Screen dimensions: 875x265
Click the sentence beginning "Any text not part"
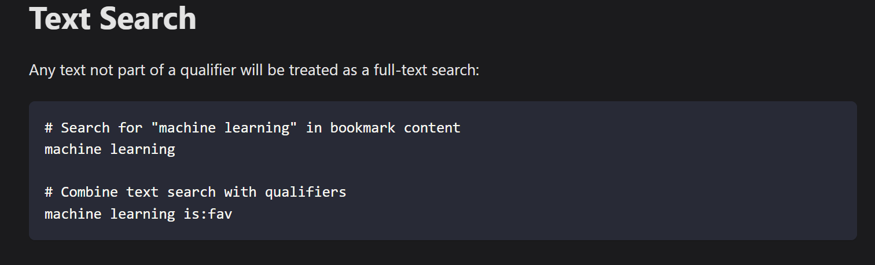click(x=254, y=71)
